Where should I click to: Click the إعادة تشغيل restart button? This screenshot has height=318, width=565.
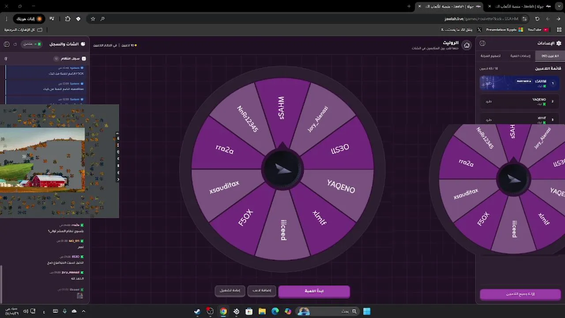230,290
